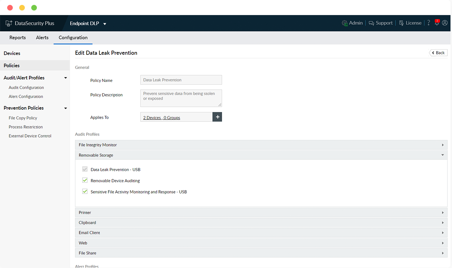Open the License icon
This screenshot has width=452, height=268.
tap(401, 23)
